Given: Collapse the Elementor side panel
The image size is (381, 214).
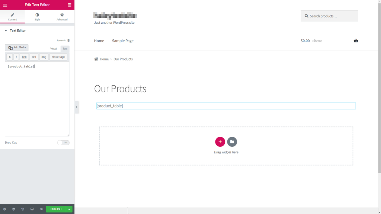Looking at the screenshot, I should pos(76,107).
